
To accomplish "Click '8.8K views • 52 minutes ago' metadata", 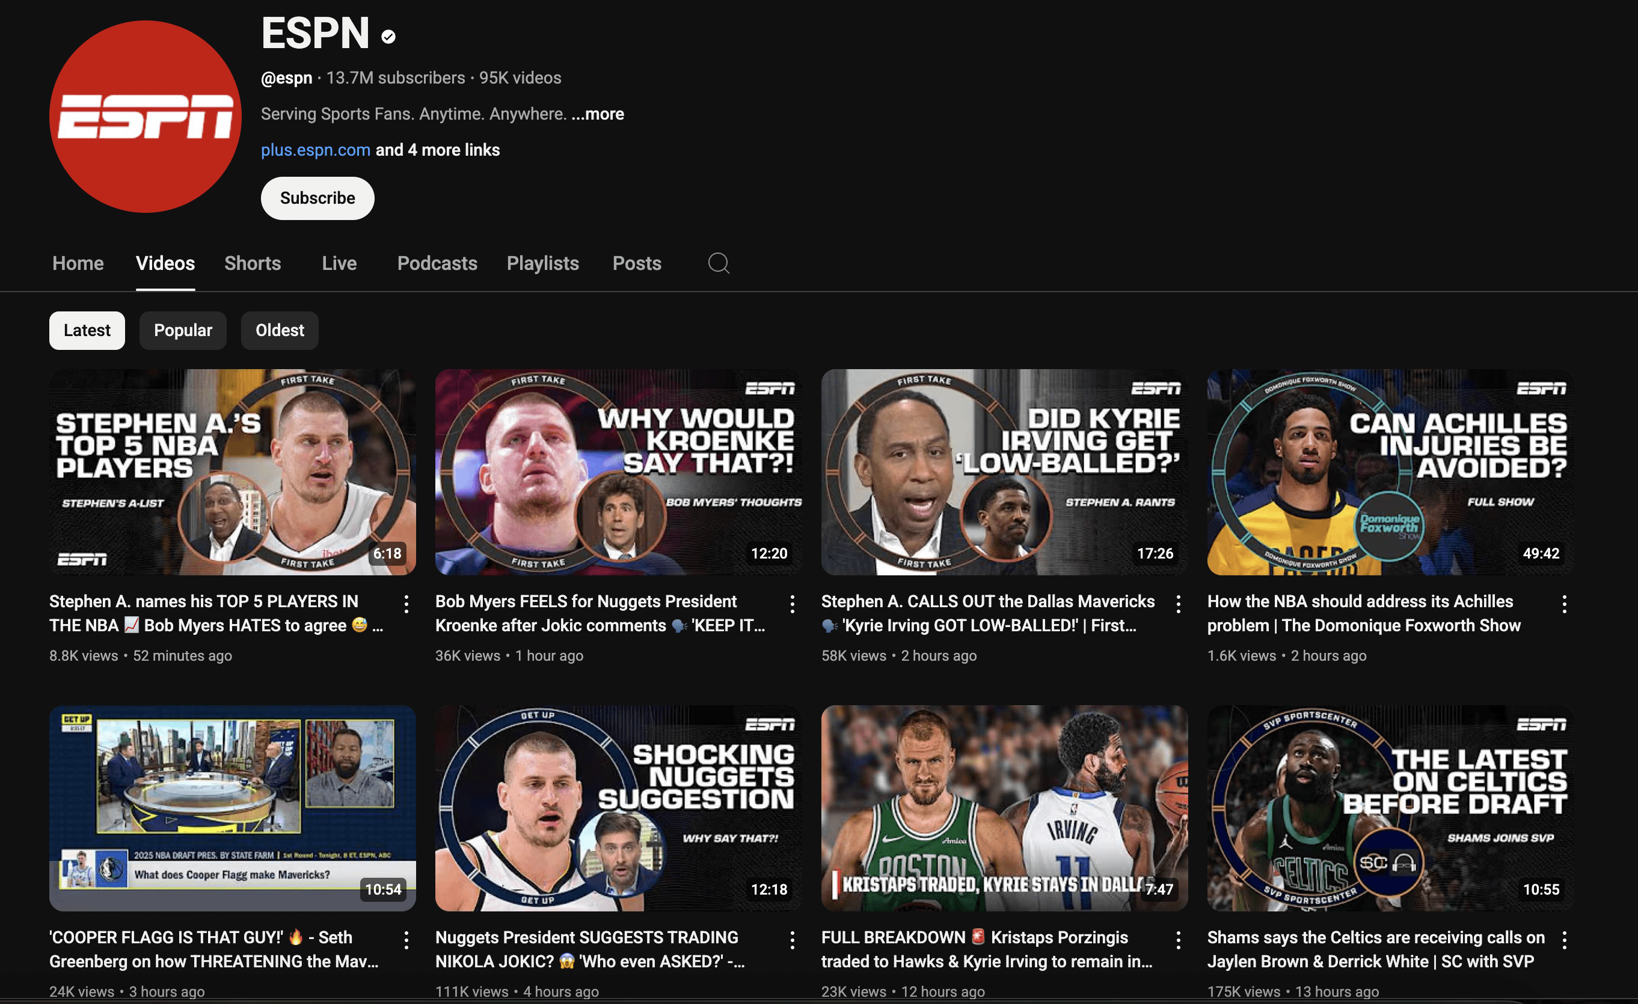I will click(x=141, y=656).
